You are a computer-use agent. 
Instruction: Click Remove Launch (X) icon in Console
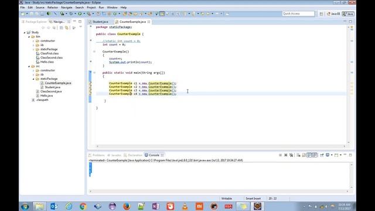click(x=286, y=155)
